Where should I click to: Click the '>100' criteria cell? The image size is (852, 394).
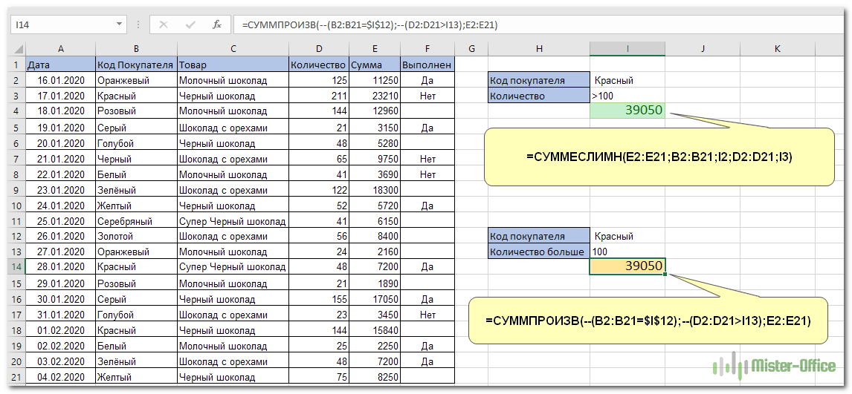(627, 96)
